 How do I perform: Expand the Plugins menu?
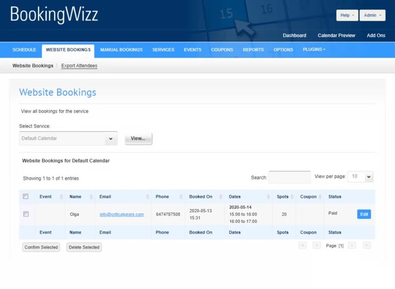pos(314,50)
